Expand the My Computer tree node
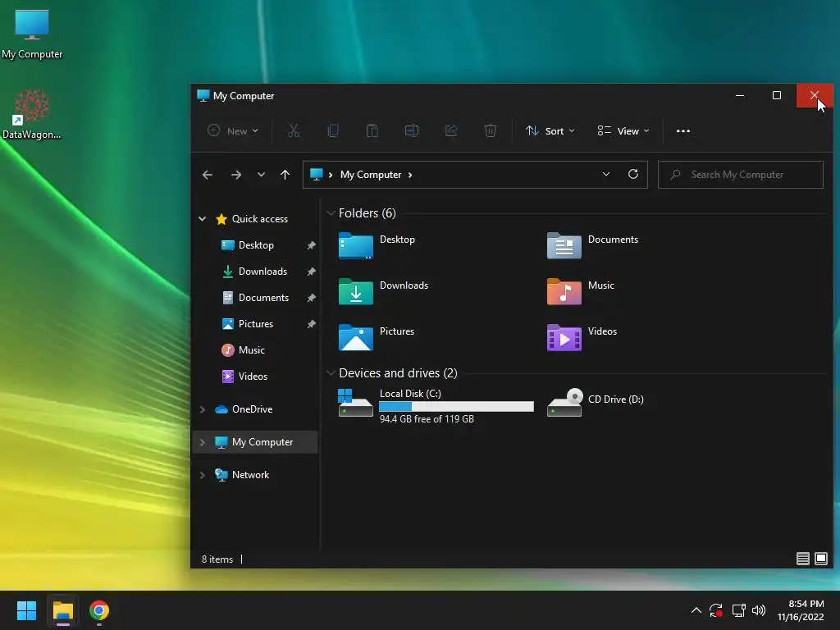The height and width of the screenshot is (630, 840). [203, 442]
